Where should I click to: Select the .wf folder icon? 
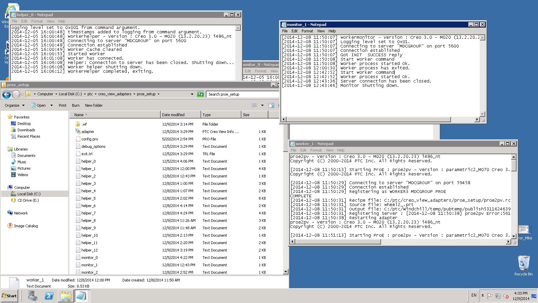pyautogui.click(x=78, y=124)
